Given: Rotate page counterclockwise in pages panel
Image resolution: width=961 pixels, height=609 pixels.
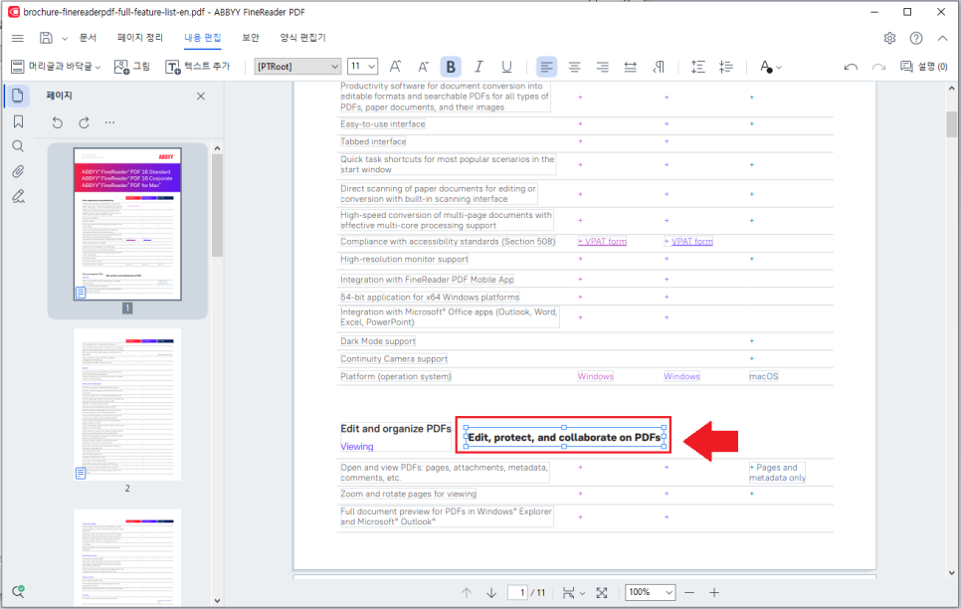Looking at the screenshot, I should point(57,122).
